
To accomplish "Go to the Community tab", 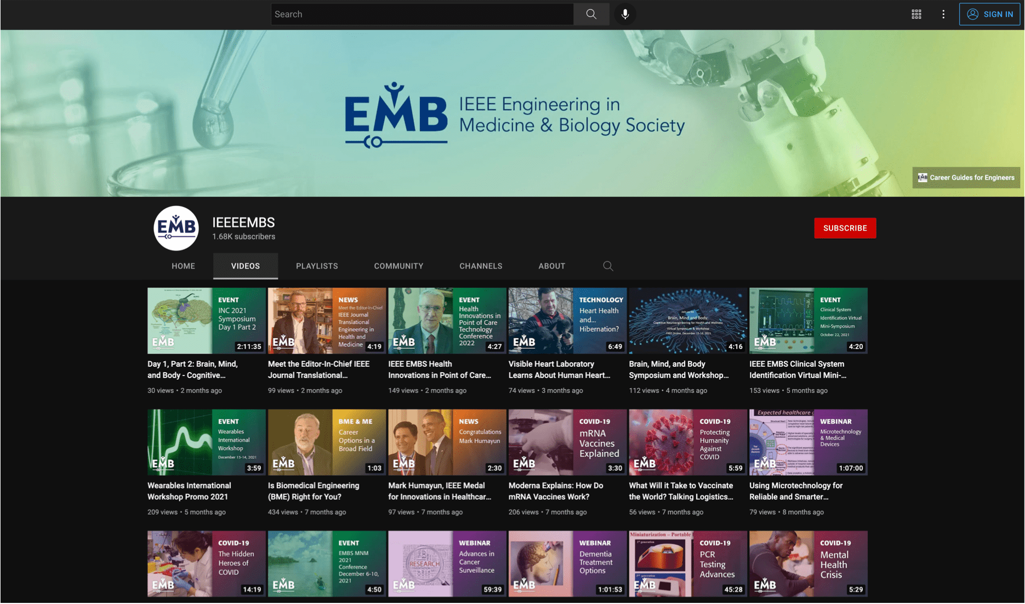I will (398, 266).
